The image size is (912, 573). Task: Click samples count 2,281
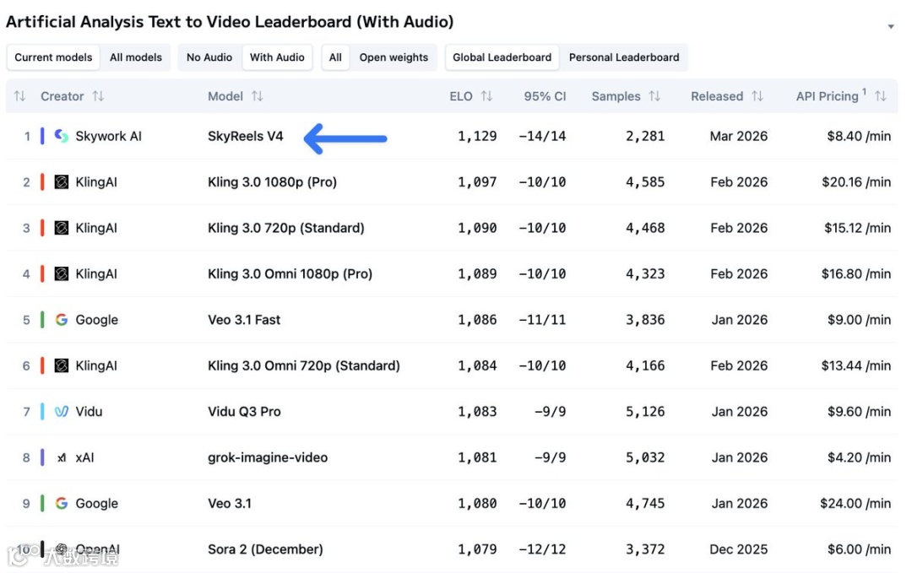tap(644, 136)
